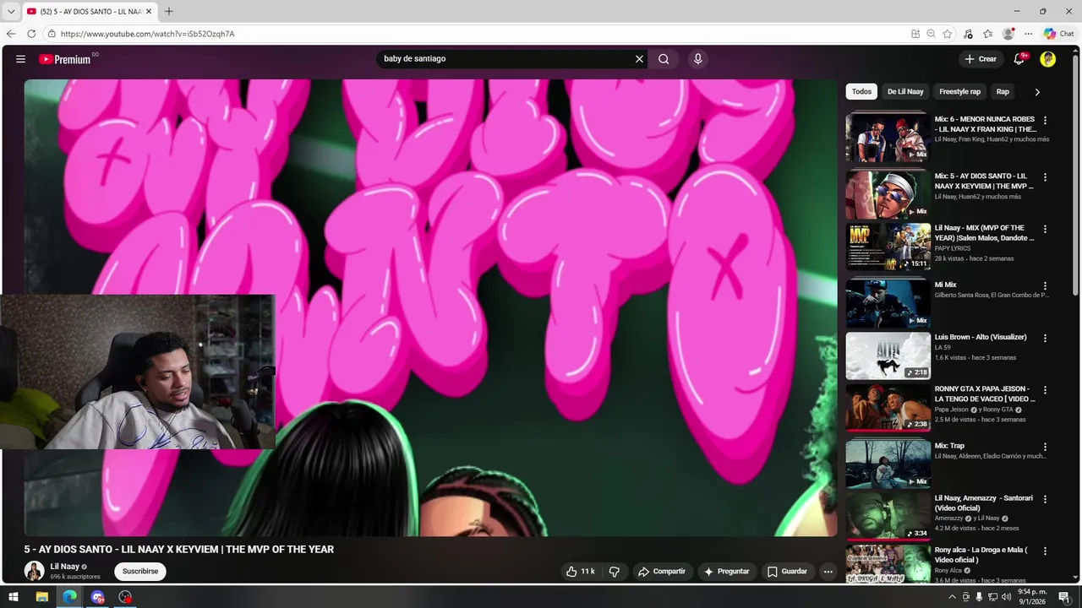Open Edge split screen apps icon

click(x=915, y=34)
